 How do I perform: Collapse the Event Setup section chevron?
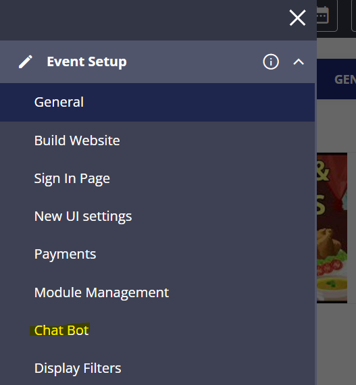(299, 62)
